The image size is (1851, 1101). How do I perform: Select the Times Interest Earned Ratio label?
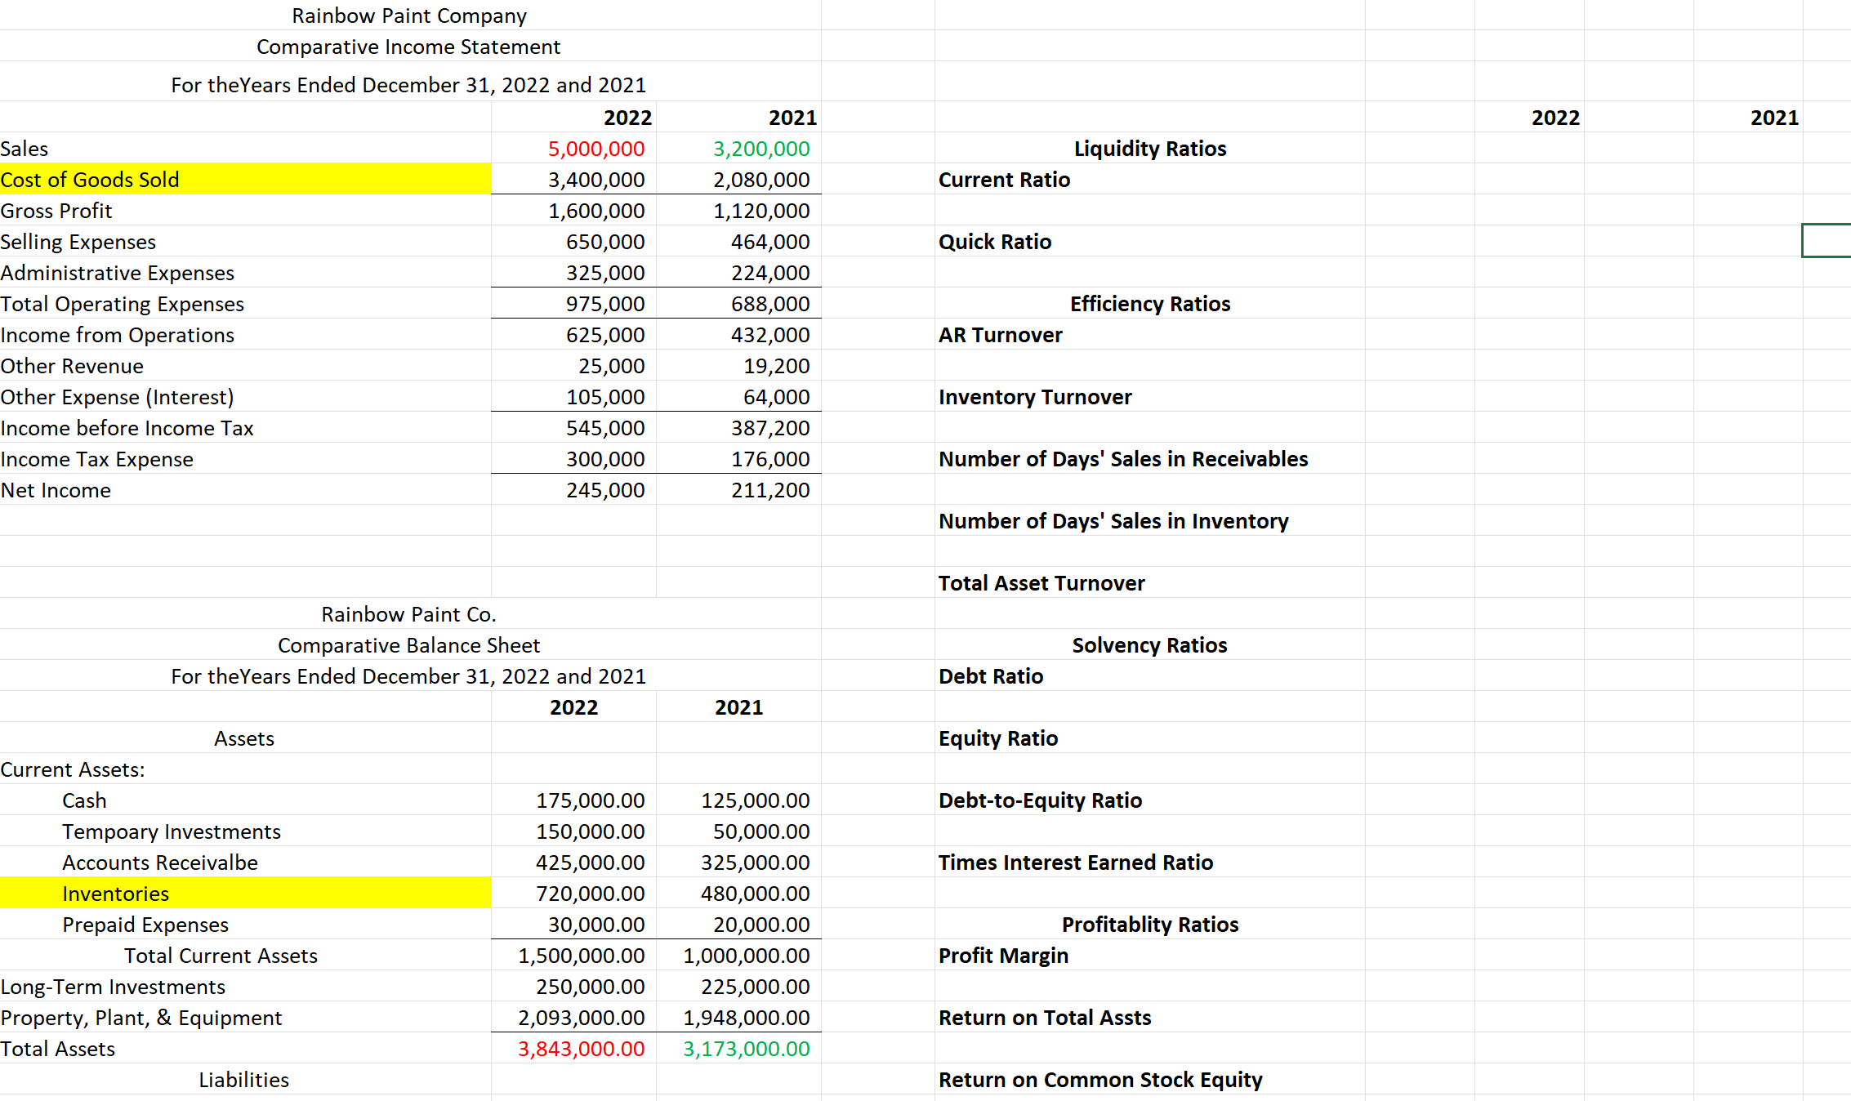pyautogui.click(x=1076, y=863)
